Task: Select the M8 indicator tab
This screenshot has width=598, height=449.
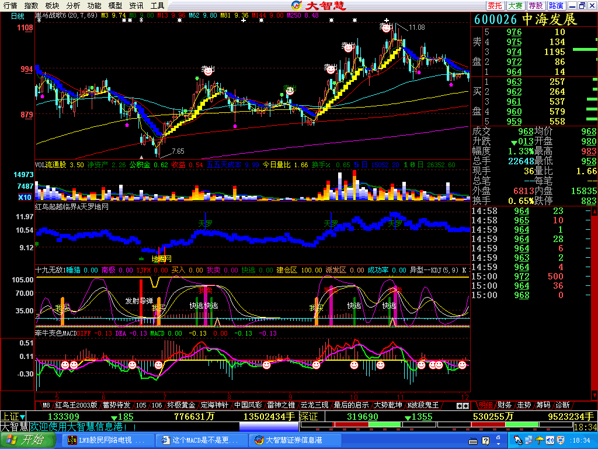Action: click(46, 405)
